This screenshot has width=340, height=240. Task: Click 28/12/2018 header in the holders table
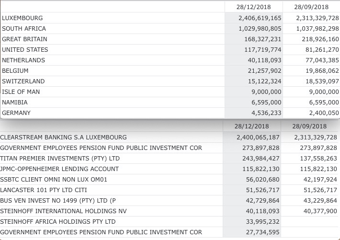click(x=251, y=126)
